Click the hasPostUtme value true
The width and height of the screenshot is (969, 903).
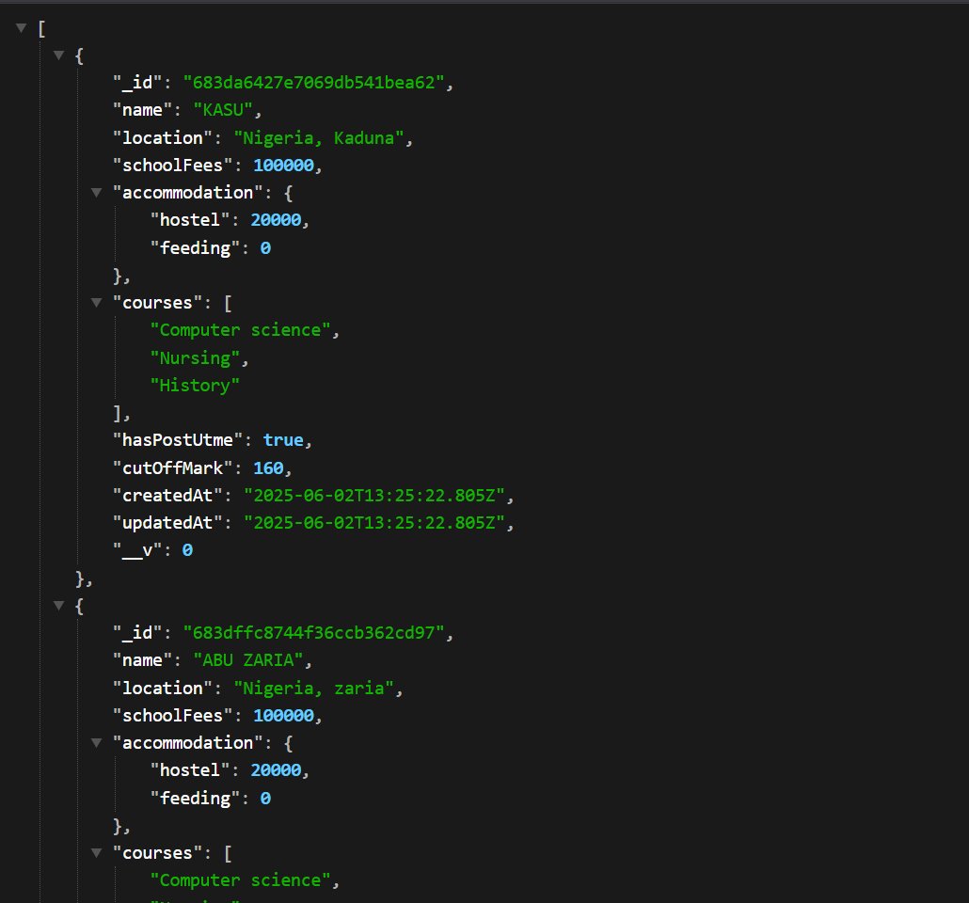pyautogui.click(x=284, y=440)
